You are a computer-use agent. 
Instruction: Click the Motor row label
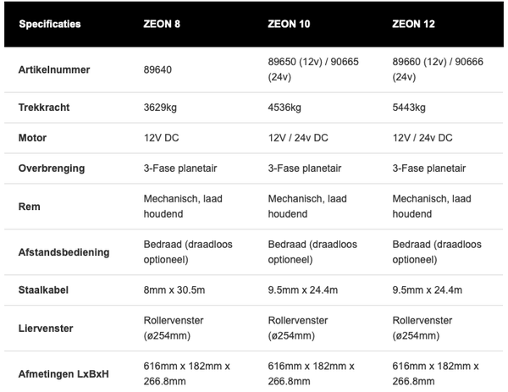[x=34, y=137]
